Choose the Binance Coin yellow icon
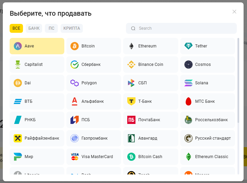This screenshot has height=183, width=247. 131,65
